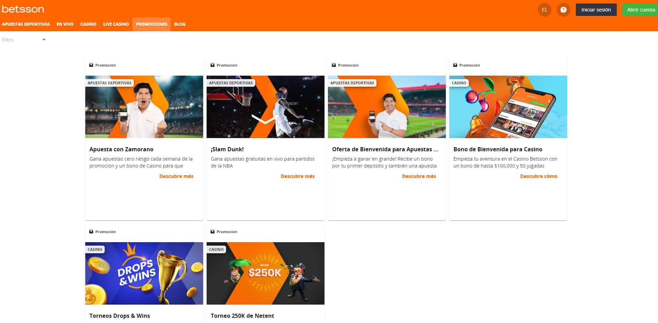Click Casino tag on Bono de Bienvenida card
Screen dimensions: 658x323
[459, 83]
